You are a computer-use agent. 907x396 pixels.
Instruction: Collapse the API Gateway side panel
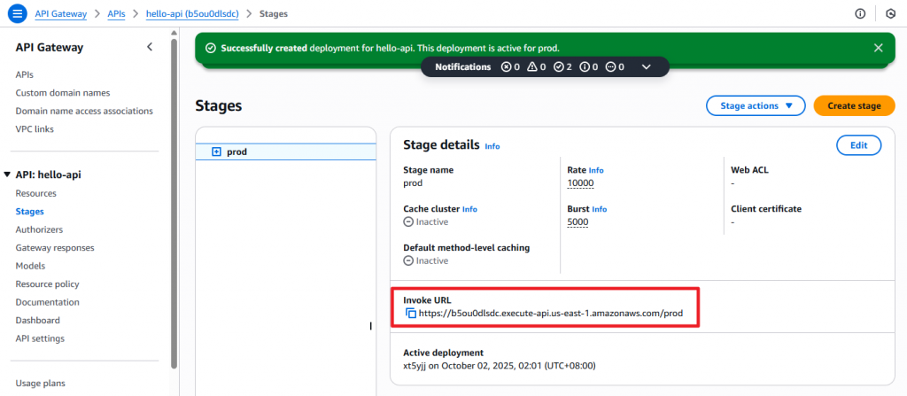[150, 47]
